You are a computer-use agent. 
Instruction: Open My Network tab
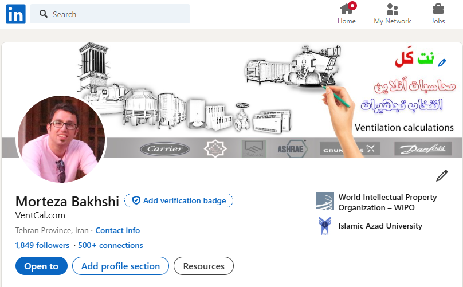pos(393,14)
